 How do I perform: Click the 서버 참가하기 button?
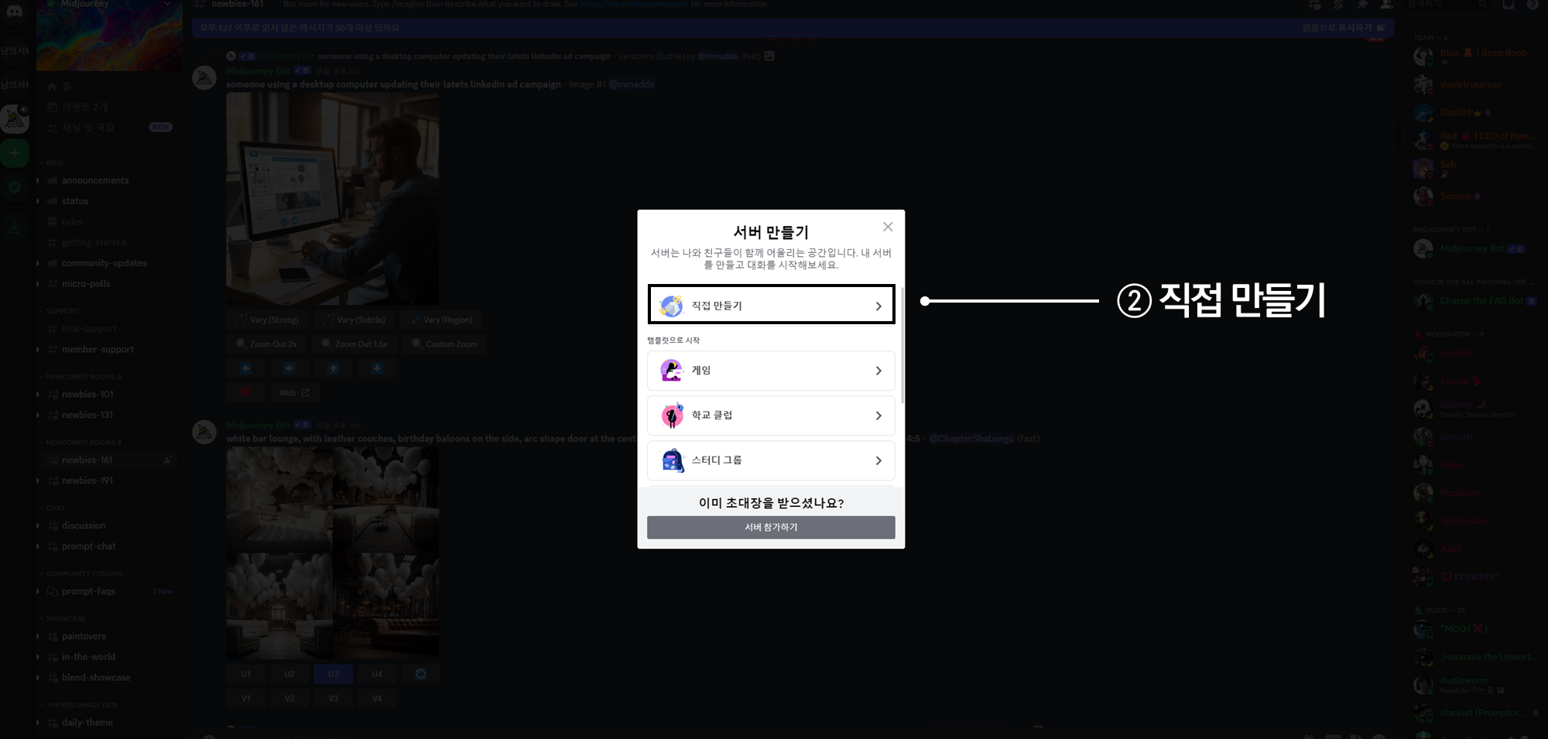(771, 527)
